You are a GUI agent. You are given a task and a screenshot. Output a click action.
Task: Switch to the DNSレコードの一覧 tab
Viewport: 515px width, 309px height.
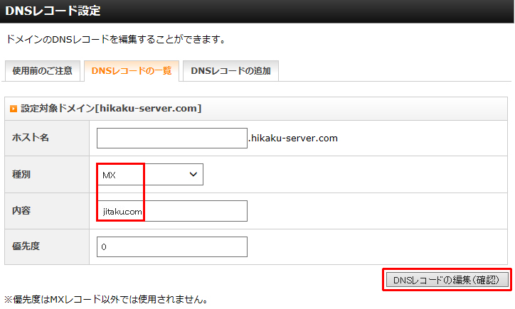coord(132,71)
